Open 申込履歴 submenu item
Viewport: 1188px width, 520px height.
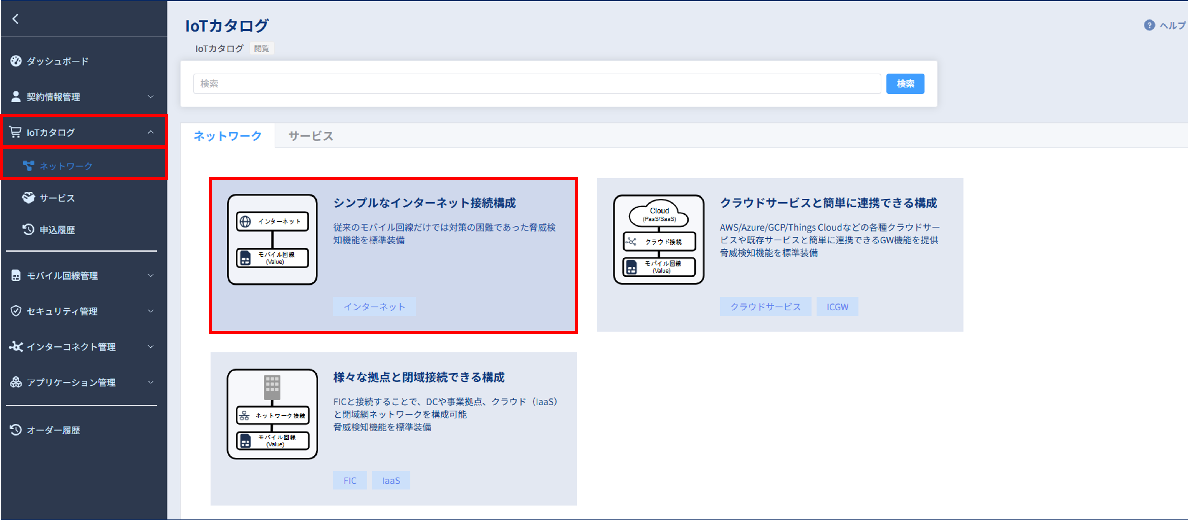57,230
